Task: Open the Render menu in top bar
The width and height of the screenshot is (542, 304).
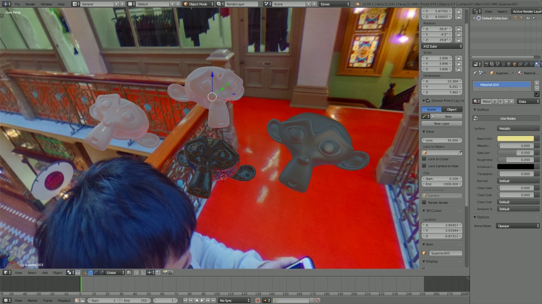Action: (30, 4)
